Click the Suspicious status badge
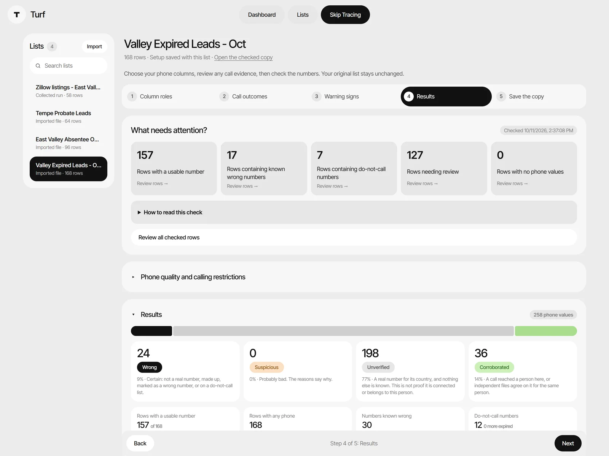 tap(266, 367)
